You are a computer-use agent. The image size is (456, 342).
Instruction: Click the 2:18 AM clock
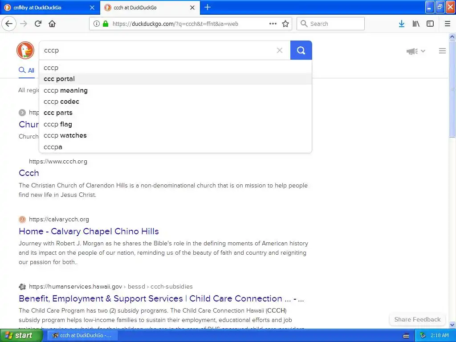(440, 335)
